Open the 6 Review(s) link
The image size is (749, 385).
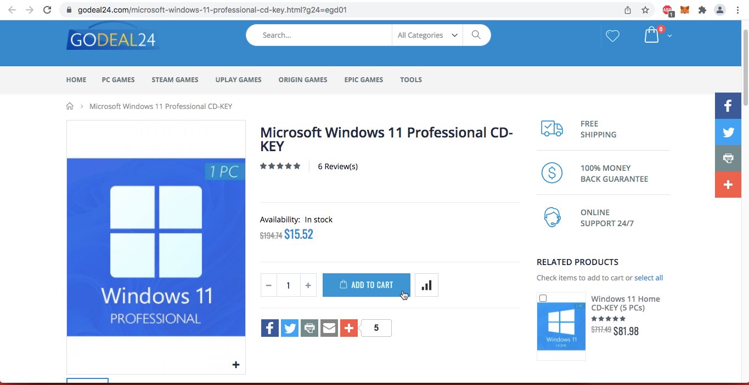coord(338,166)
